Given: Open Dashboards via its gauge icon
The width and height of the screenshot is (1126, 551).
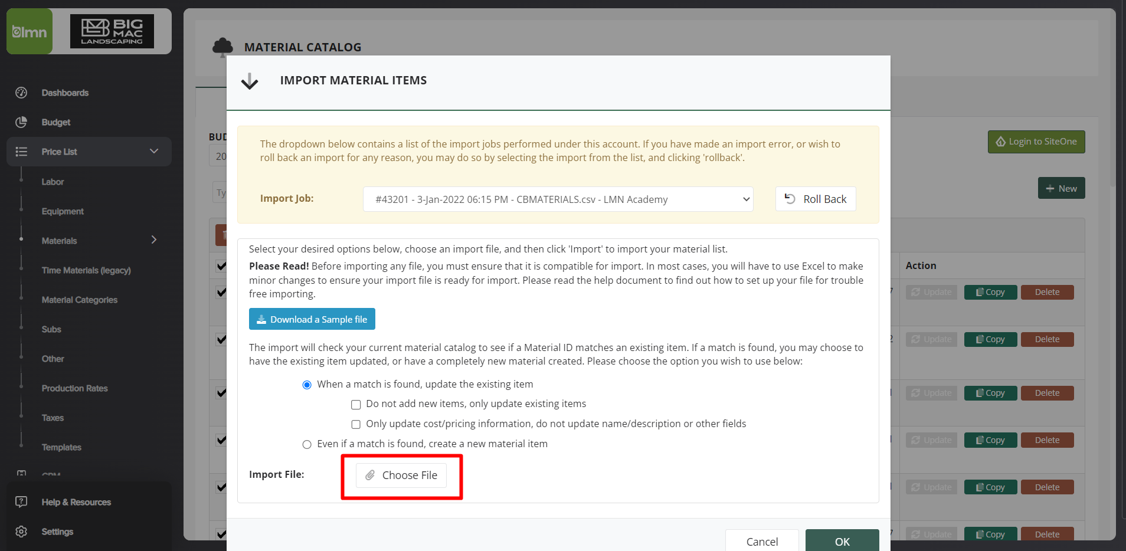Looking at the screenshot, I should point(21,93).
